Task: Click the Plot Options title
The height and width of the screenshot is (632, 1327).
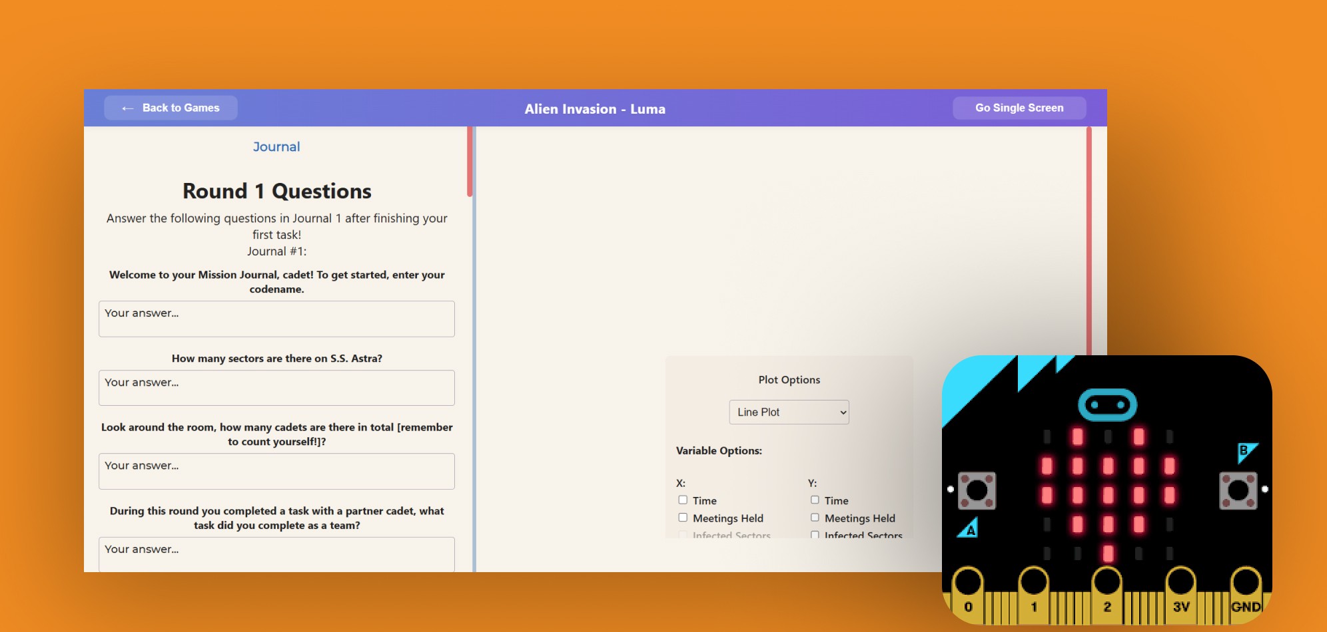Action: click(x=789, y=379)
